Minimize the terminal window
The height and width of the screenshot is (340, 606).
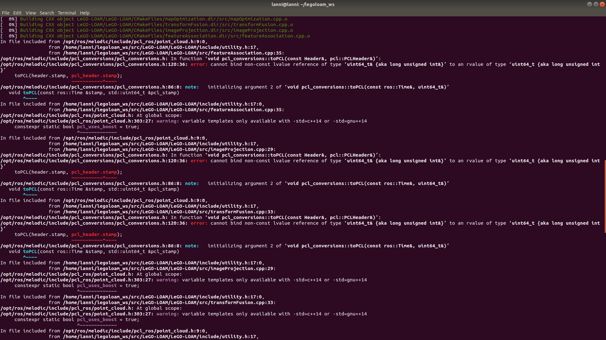589,4
